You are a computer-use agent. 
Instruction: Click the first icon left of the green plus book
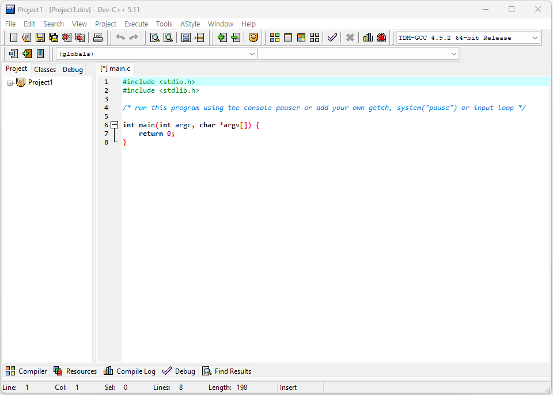click(13, 54)
